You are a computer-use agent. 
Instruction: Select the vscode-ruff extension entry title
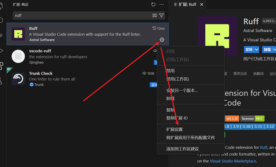click(40, 51)
